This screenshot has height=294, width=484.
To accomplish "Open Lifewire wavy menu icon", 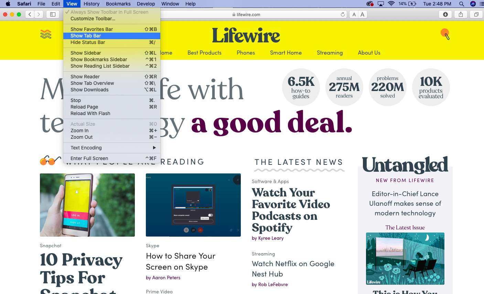I will tap(46, 34).
